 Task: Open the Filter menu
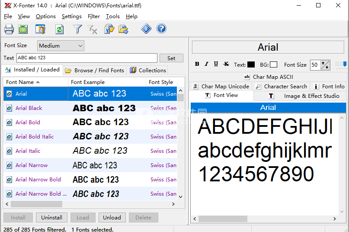coord(94,16)
